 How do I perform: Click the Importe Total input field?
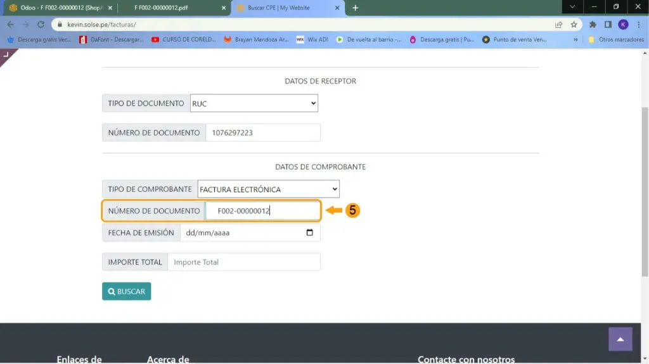[243, 262]
